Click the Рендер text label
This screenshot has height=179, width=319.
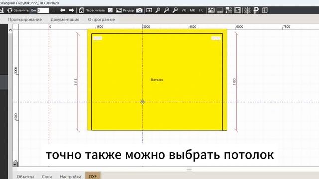[128, 10]
